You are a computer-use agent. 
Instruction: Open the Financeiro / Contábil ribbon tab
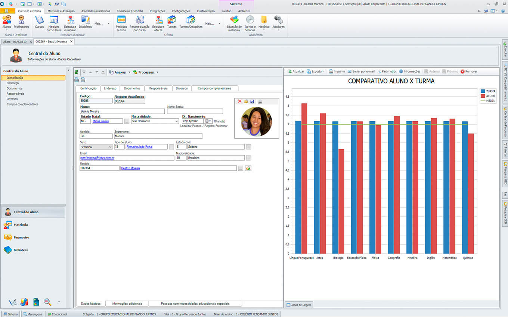(x=130, y=11)
